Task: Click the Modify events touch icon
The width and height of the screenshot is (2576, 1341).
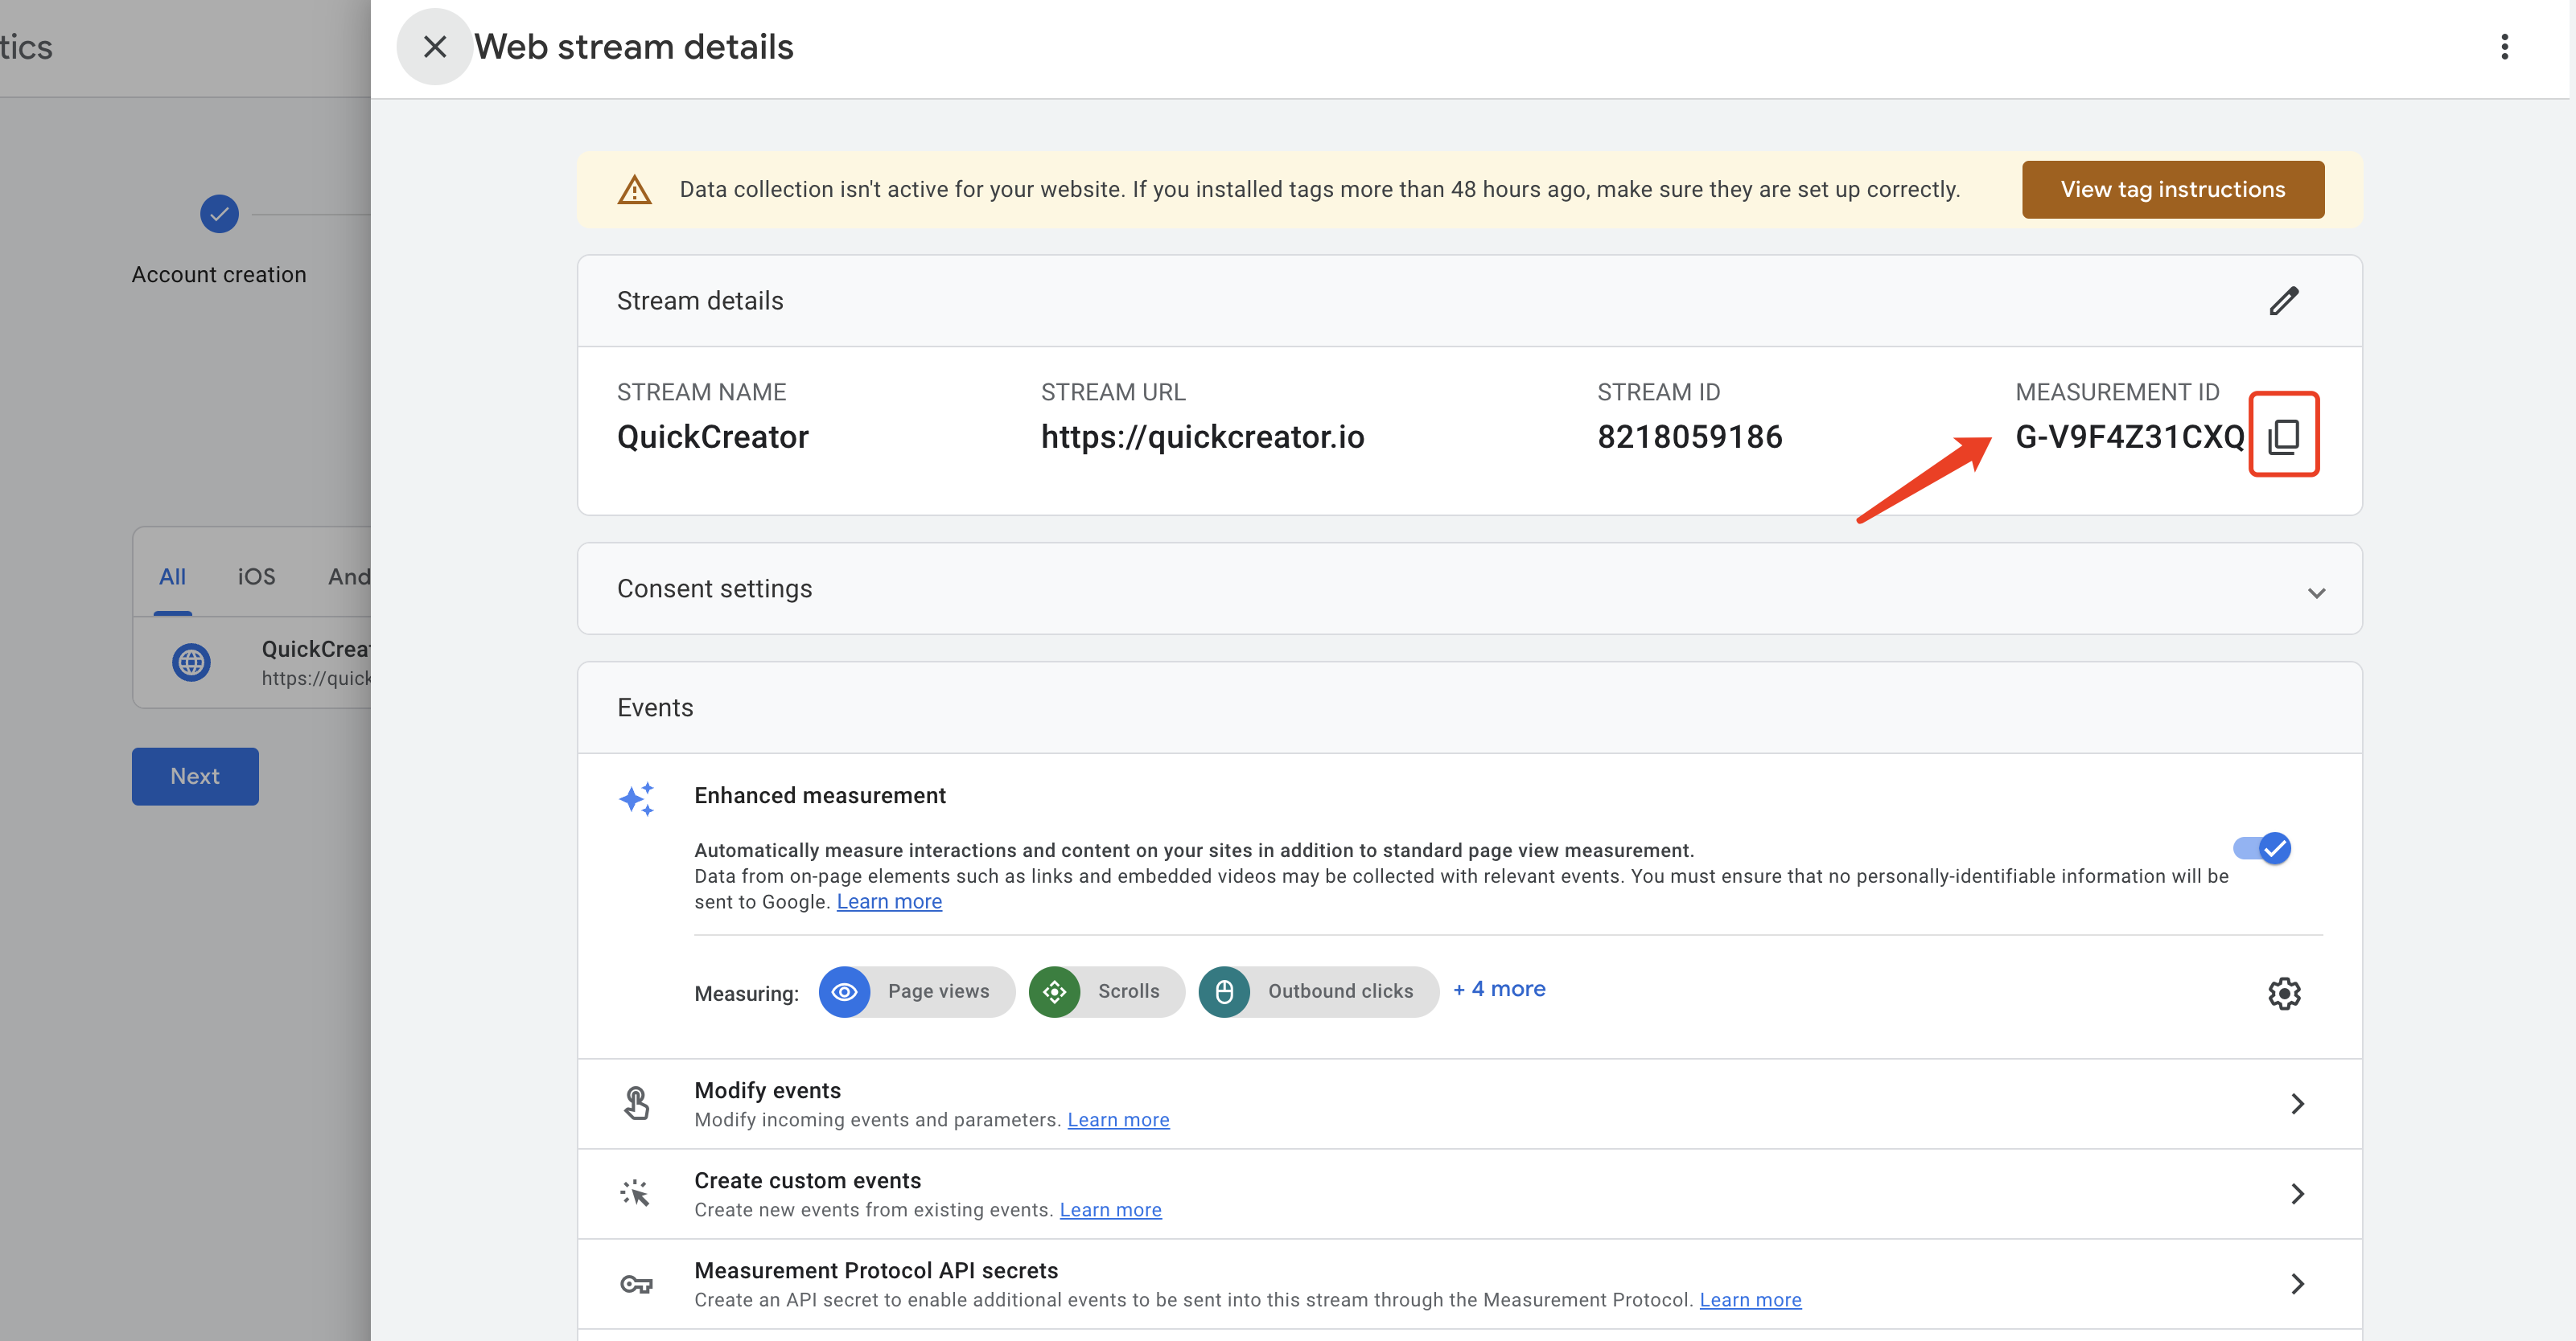Action: [636, 1103]
